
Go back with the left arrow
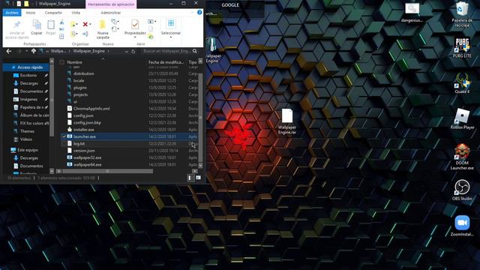tap(8, 51)
